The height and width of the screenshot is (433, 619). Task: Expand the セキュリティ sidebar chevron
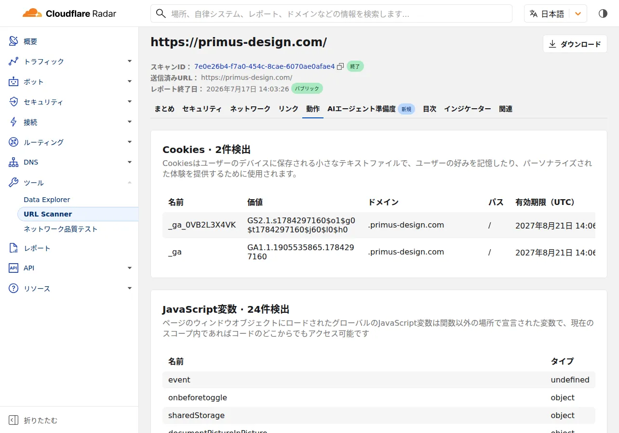[130, 102]
